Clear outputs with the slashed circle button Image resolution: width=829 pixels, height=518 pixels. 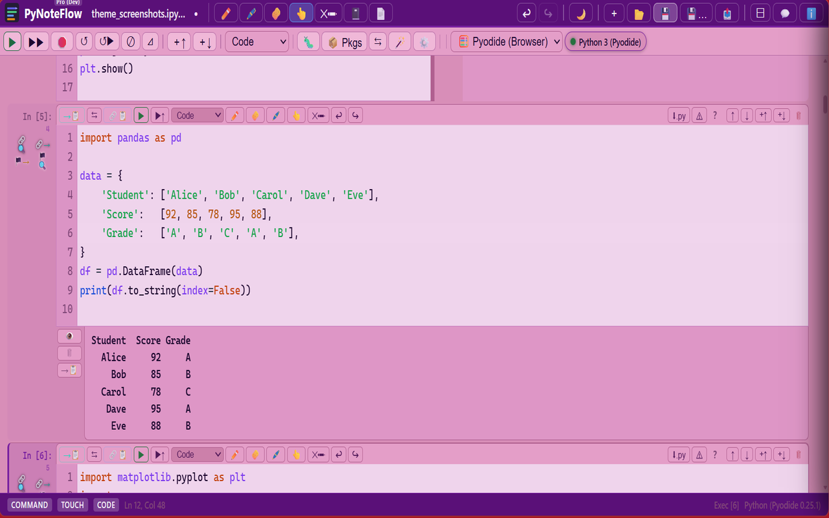[x=131, y=42]
